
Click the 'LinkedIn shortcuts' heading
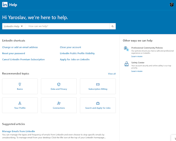(x=13, y=41)
